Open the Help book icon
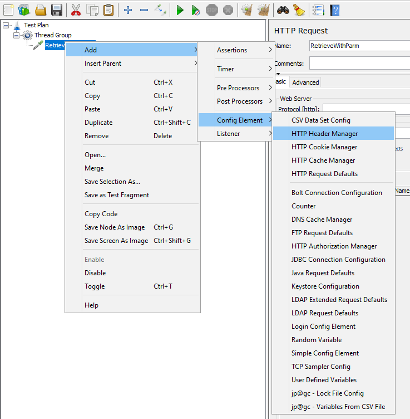This screenshot has width=410, height=419. [x=334, y=9]
